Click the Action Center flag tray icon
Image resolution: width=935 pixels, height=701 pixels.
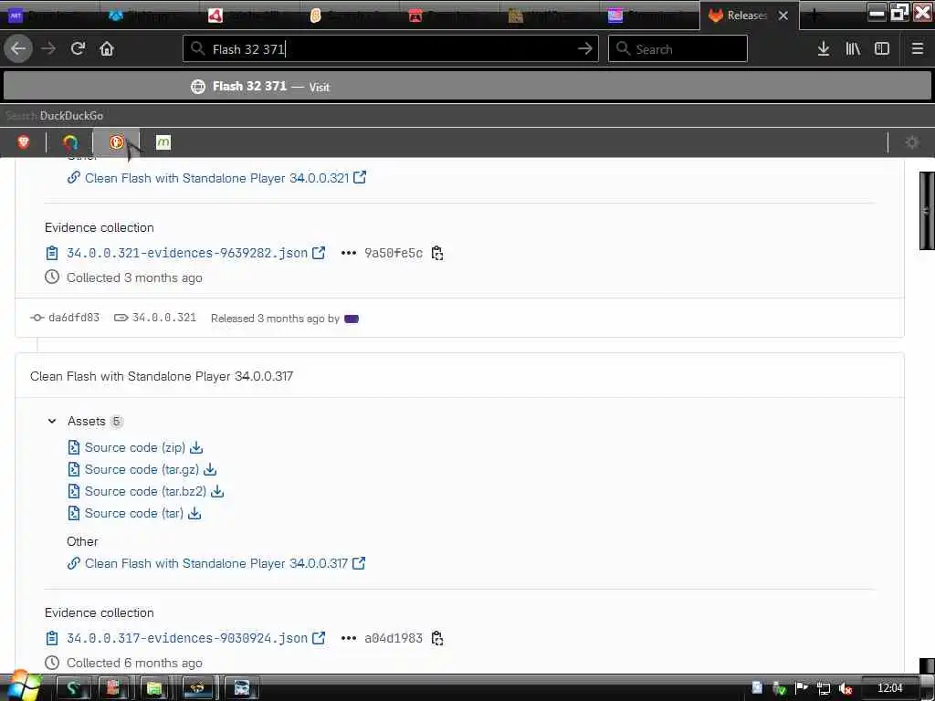[802, 688]
